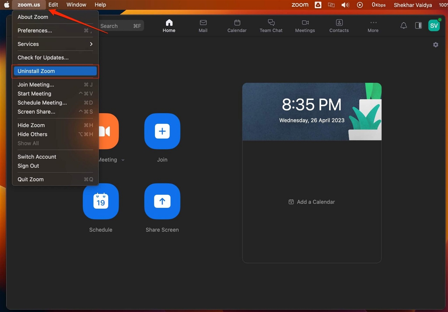Choose Schedule Meeting menu entry
This screenshot has width=448, height=312.
(55, 103)
